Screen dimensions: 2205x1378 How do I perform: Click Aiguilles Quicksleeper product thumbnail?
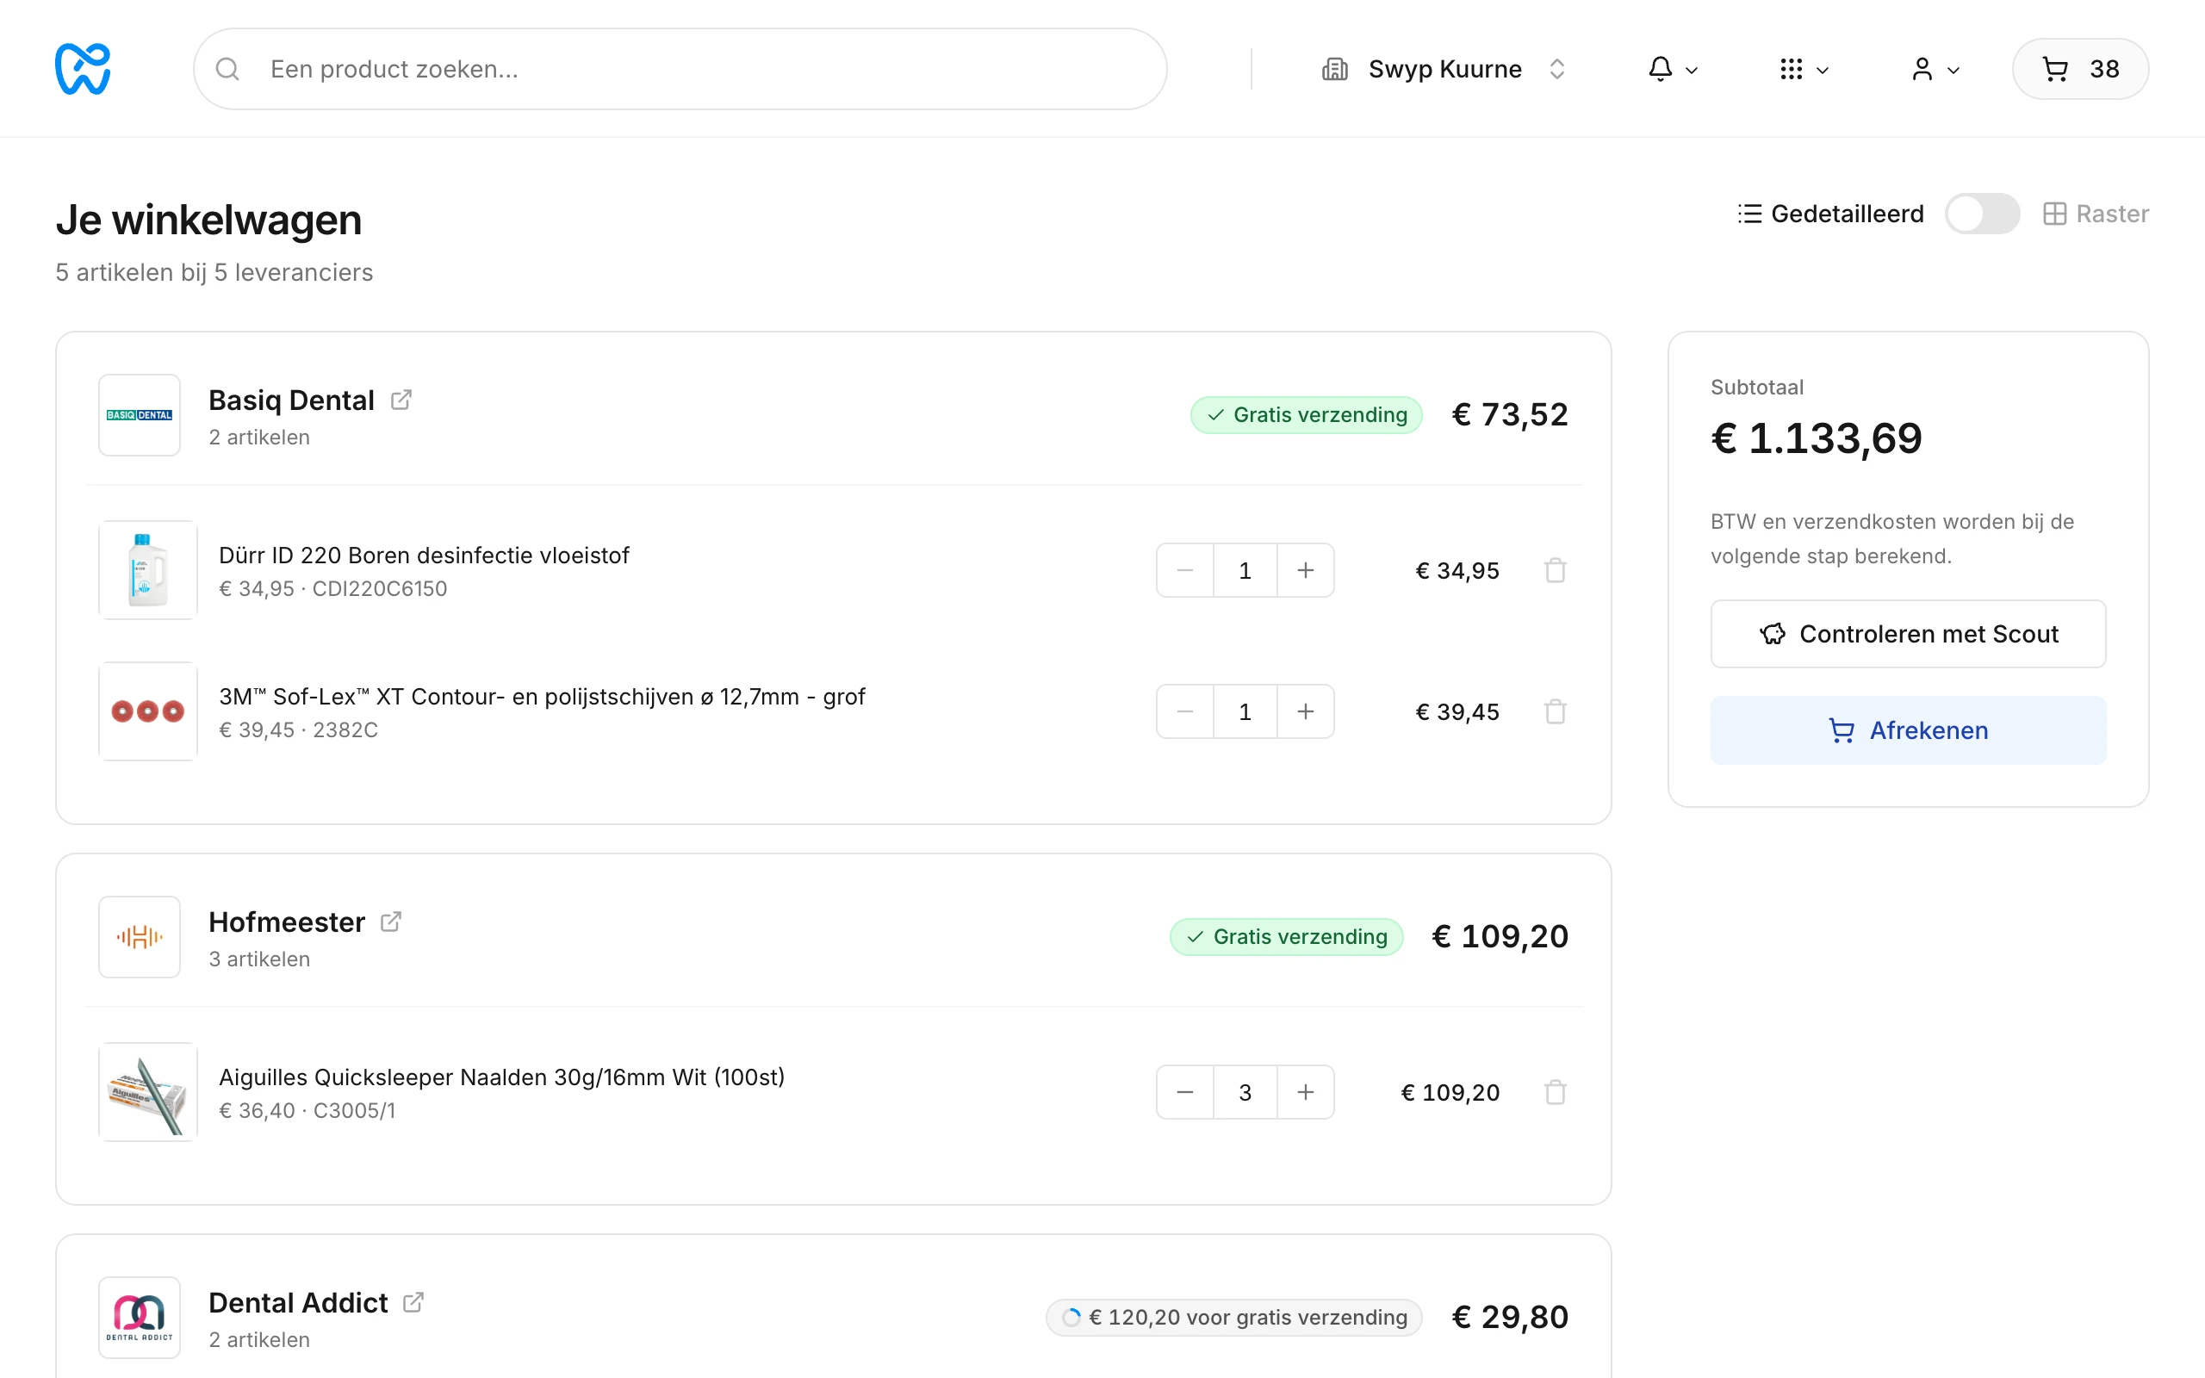tap(148, 1092)
